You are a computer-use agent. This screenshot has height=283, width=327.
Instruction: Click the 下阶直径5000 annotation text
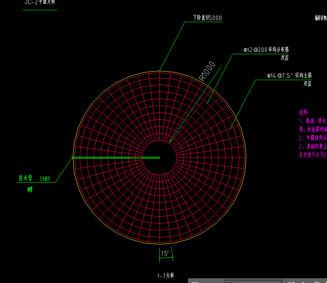[207, 18]
